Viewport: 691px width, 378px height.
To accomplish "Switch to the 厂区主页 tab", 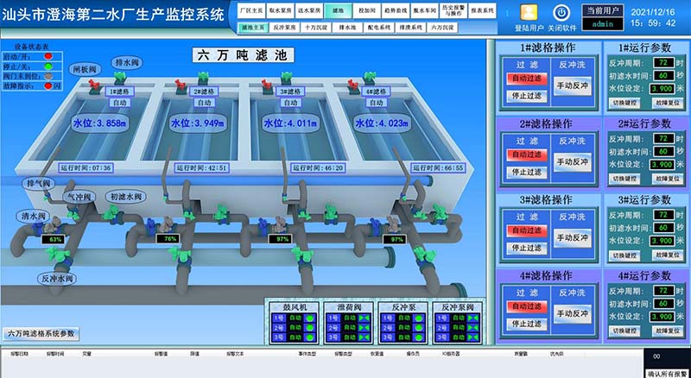I will (251, 11).
